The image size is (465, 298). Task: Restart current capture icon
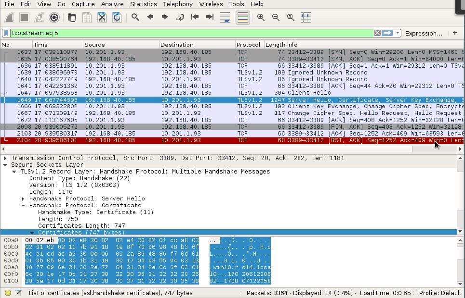(39, 17)
